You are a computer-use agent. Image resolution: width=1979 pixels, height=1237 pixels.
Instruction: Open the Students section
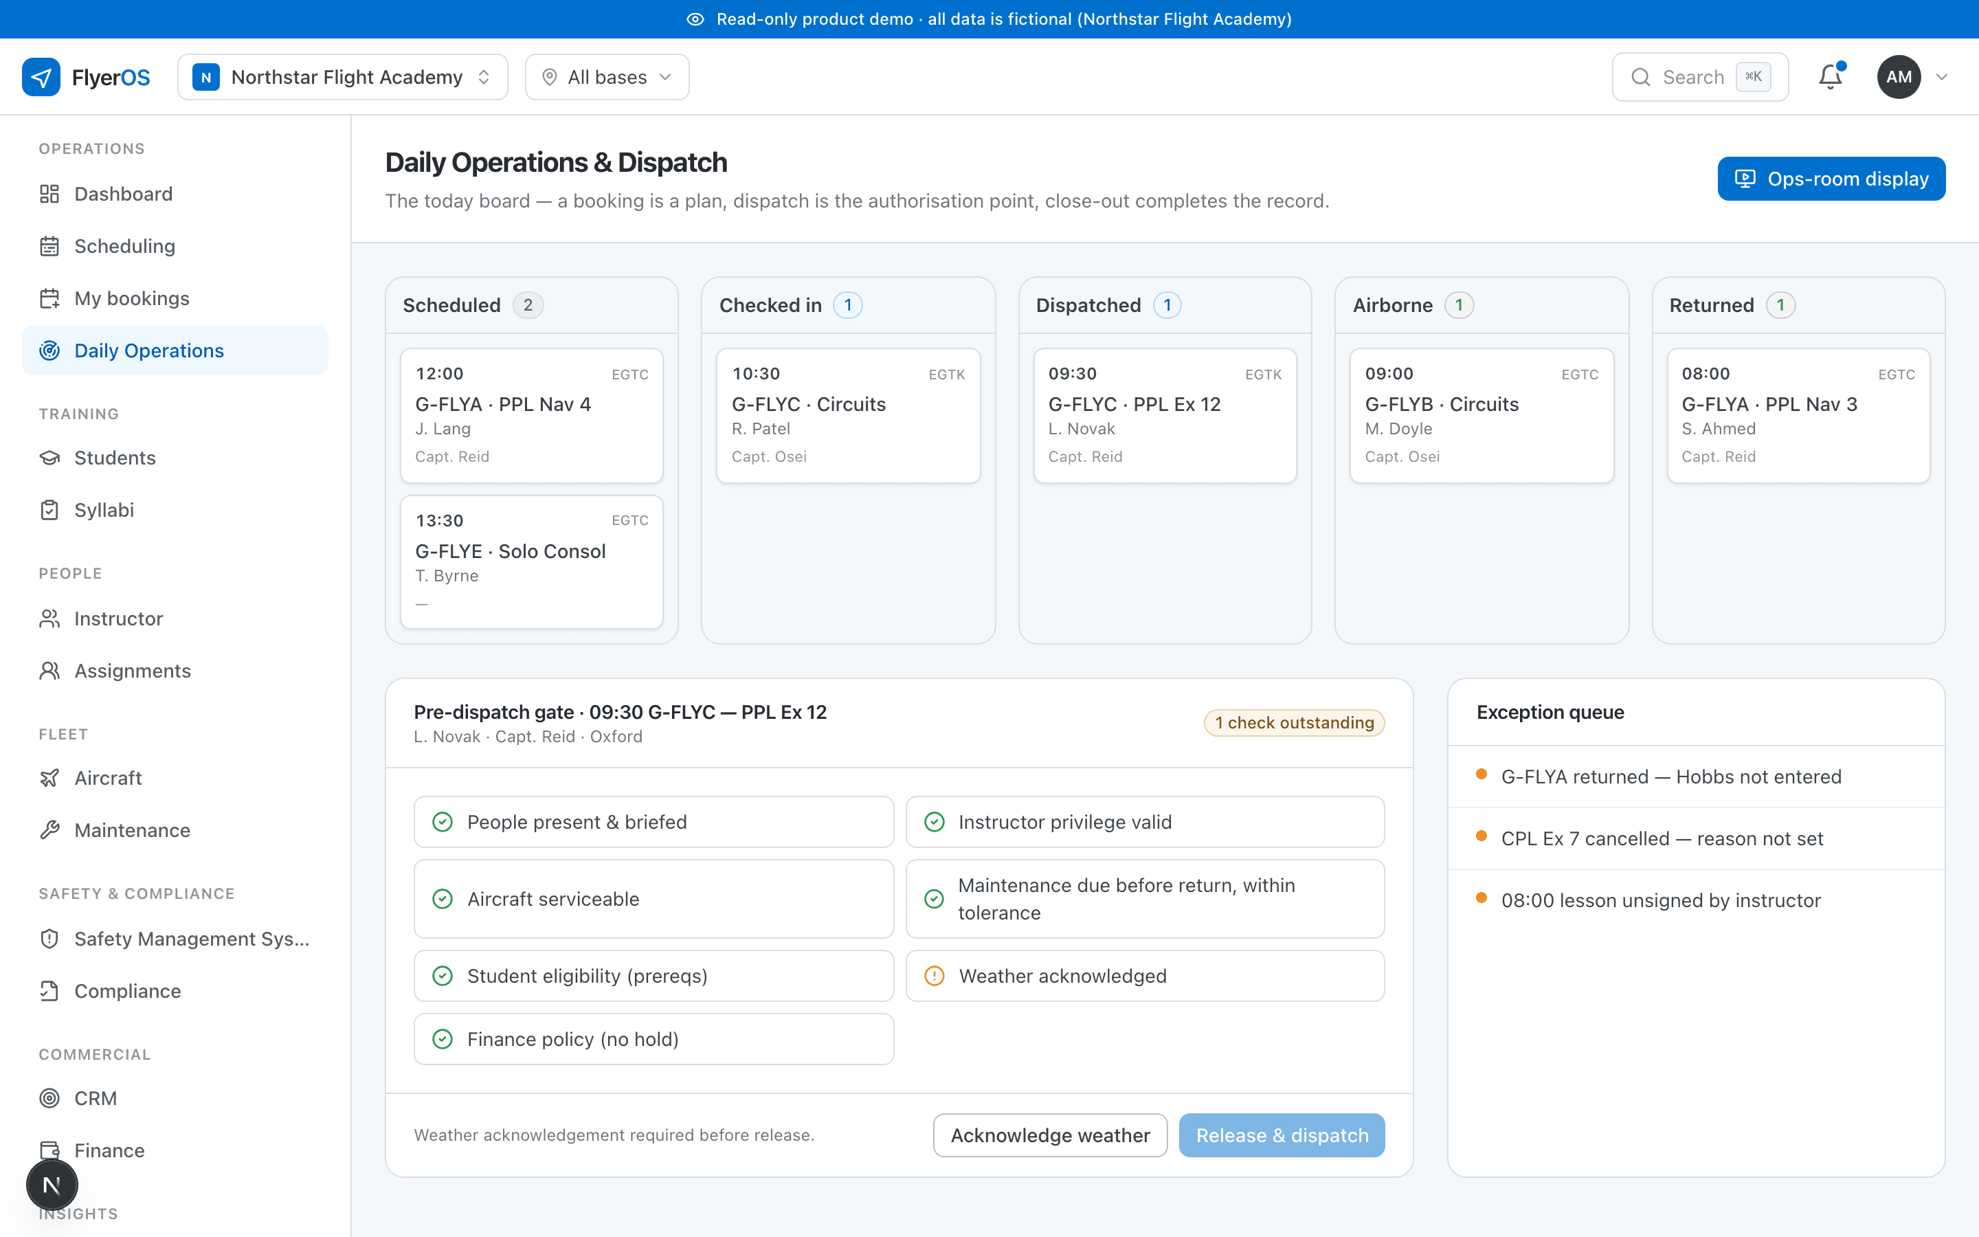point(175,458)
